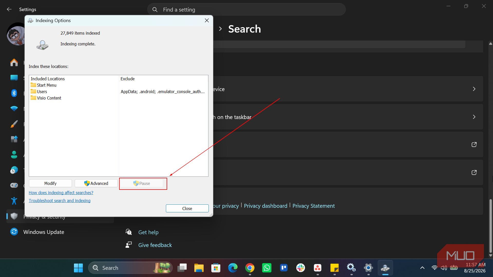Click the Included Locations column header
493x277 pixels.
coord(48,79)
